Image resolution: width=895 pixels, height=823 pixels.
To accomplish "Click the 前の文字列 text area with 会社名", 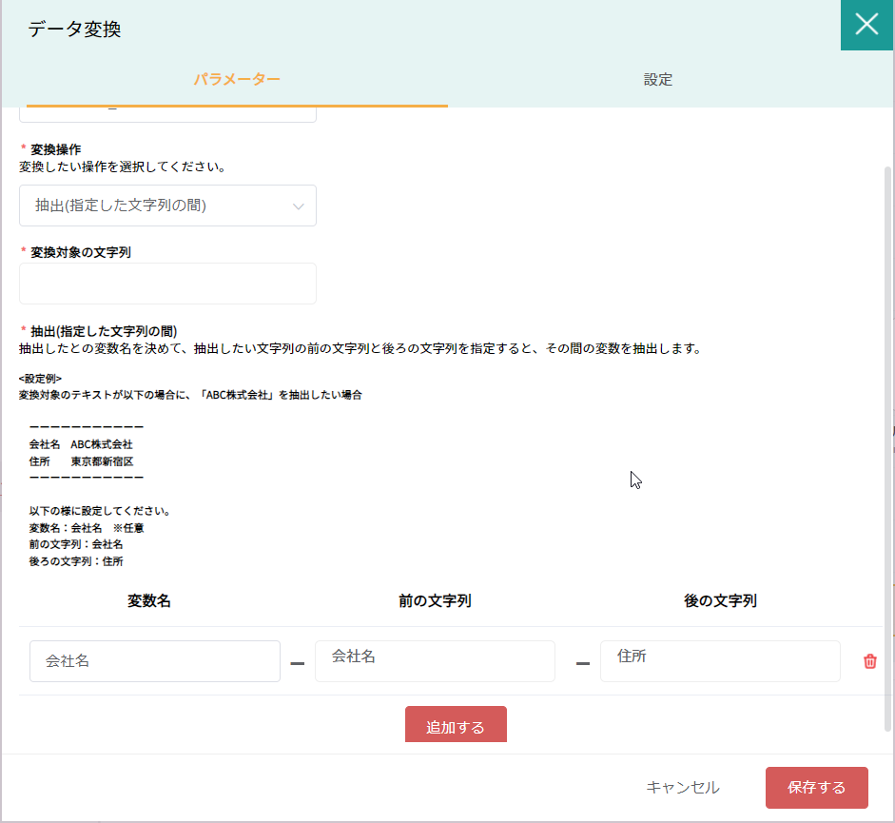I will click(x=435, y=661).
